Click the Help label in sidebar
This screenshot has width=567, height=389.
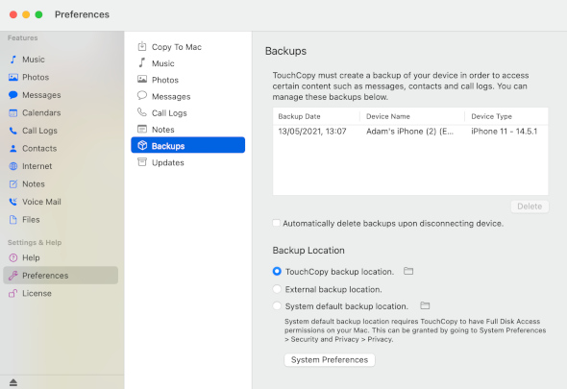(31, 257)
